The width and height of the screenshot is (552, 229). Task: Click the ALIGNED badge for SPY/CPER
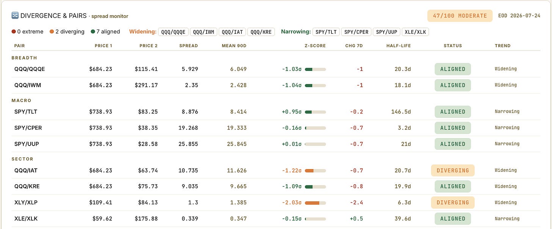(x=453, y=128)
